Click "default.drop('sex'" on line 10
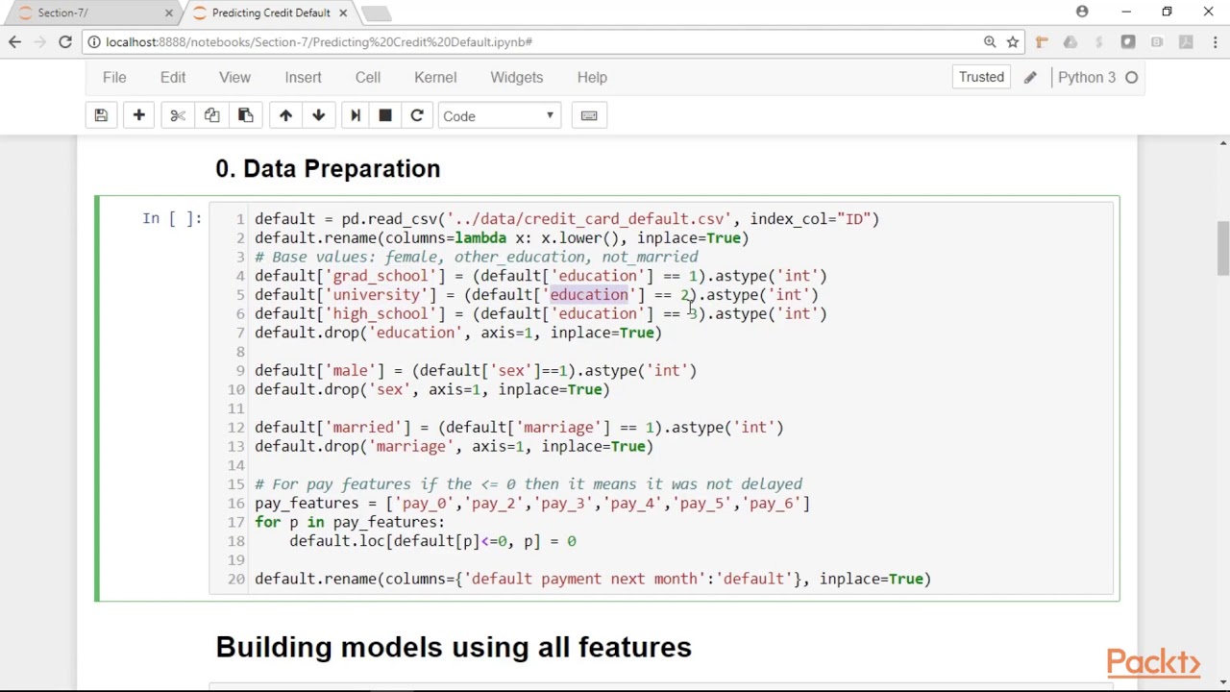 click(x=332, y=389)
